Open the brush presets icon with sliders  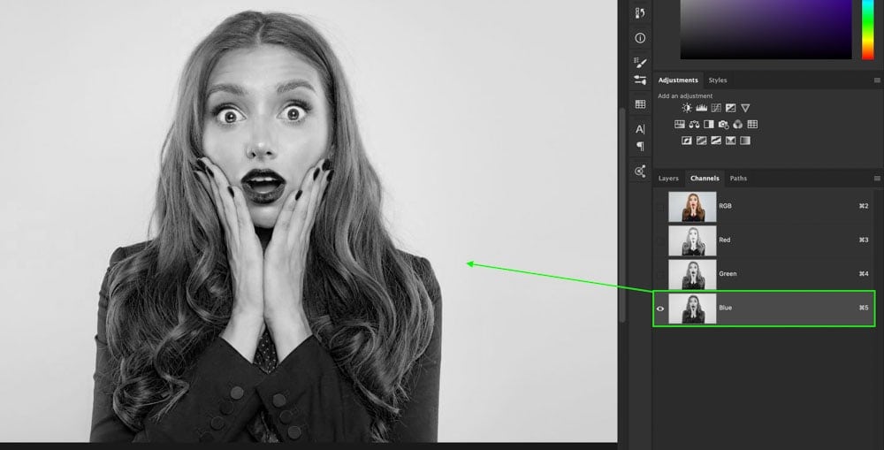point(640,80)
